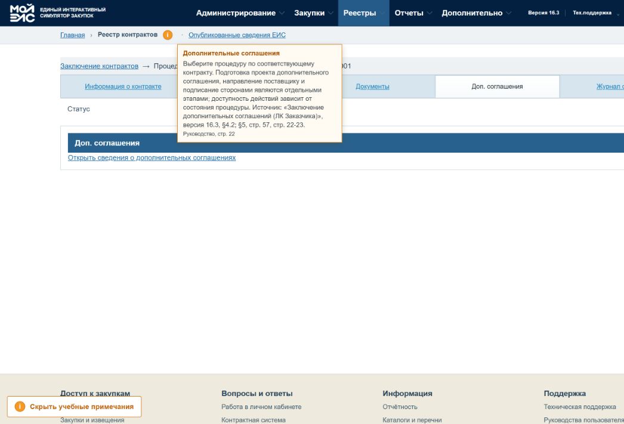Click the Реестр контрактов breadcrumb text

pos(127,35)
